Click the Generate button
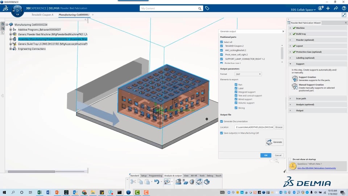Screen dimensions: 348x196 274,142
